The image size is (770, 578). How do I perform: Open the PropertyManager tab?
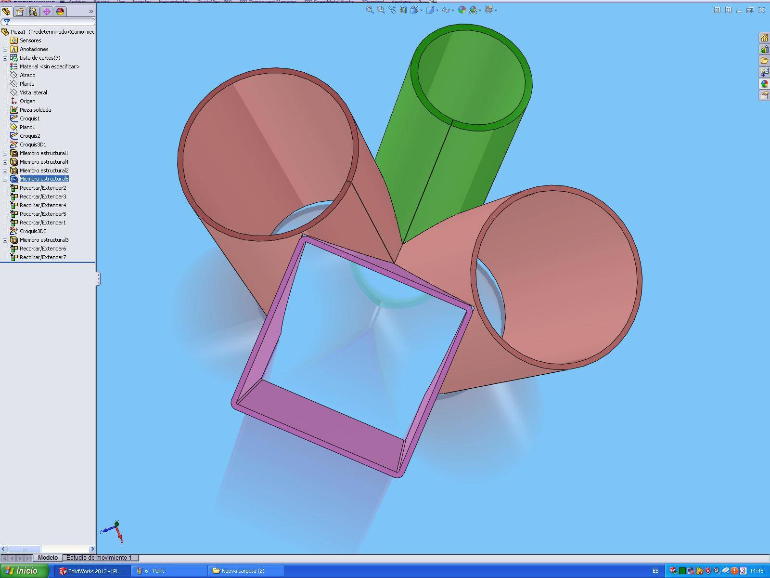(20, 11)
